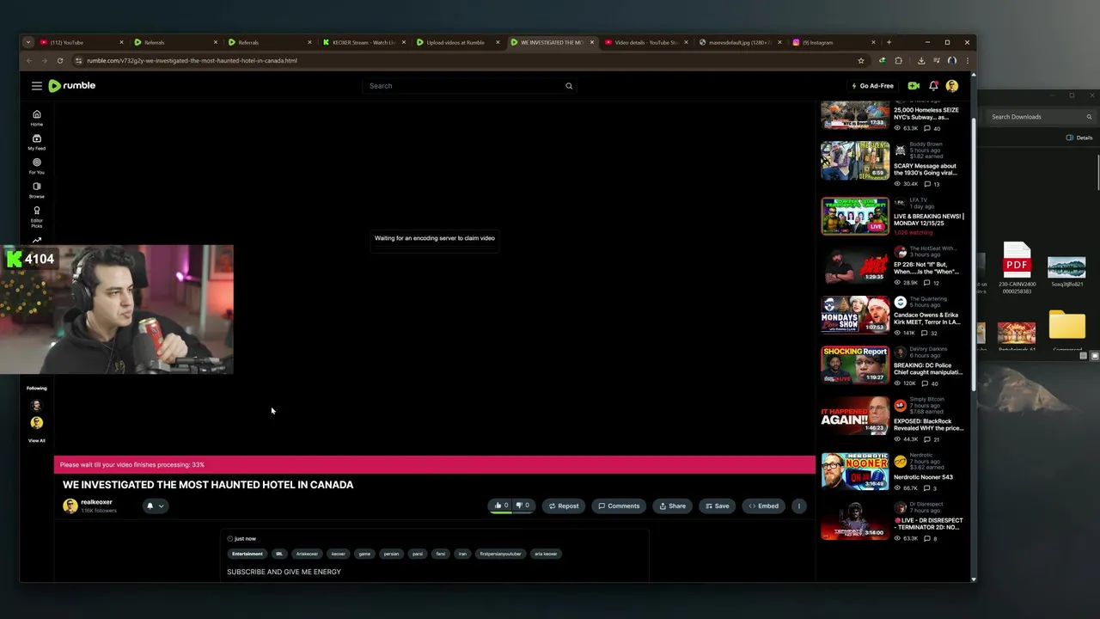Open the tab search dropdown arrow
Viewport: 1100px width, 619px height.
(28, 42)
